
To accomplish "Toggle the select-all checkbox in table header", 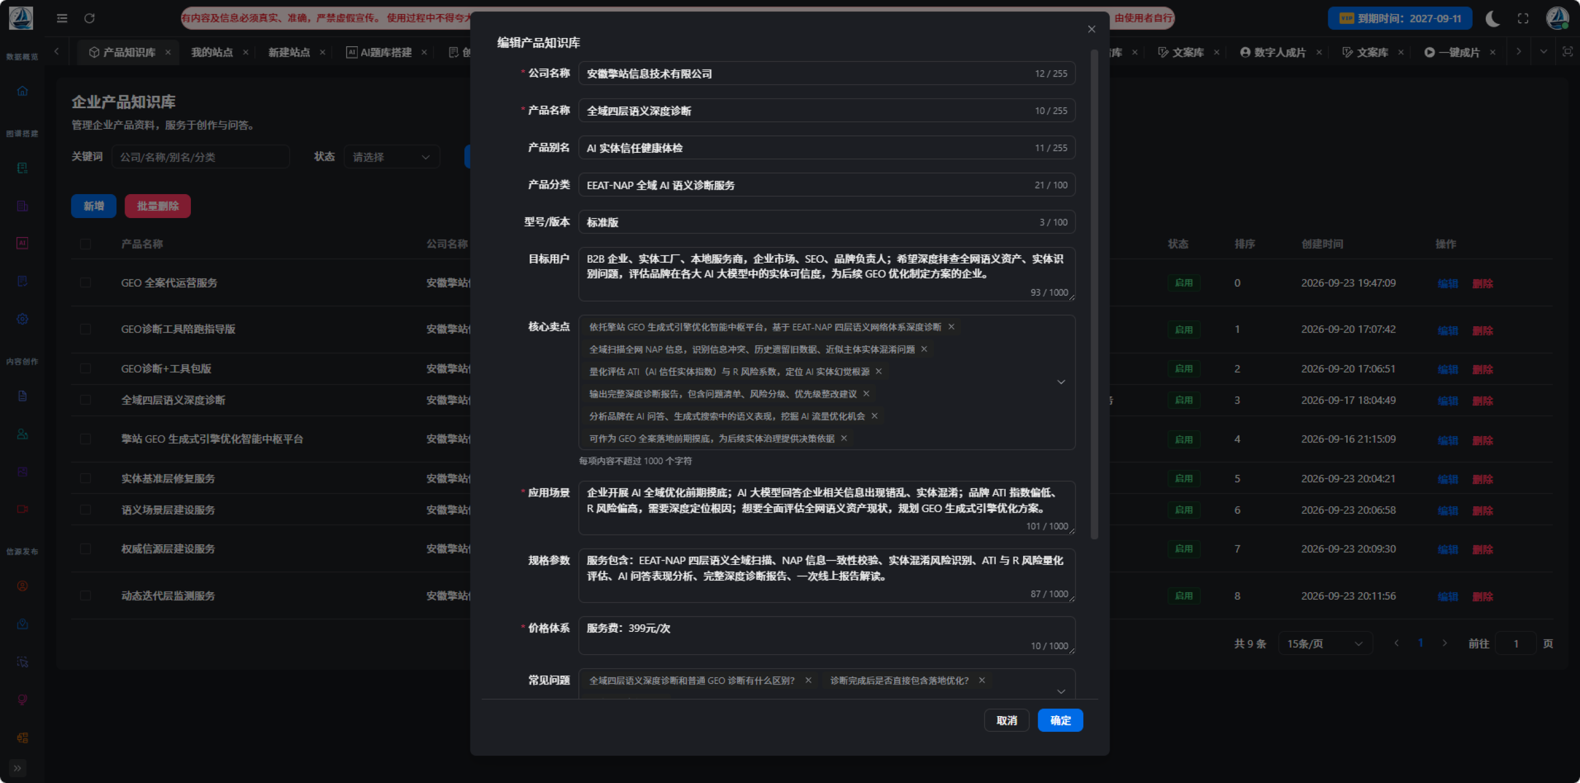I will (x=85, y=244).
